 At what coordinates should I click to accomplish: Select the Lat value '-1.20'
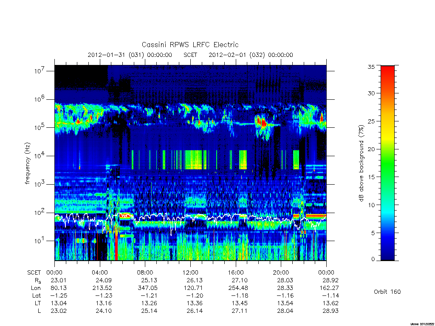(194, 296)
